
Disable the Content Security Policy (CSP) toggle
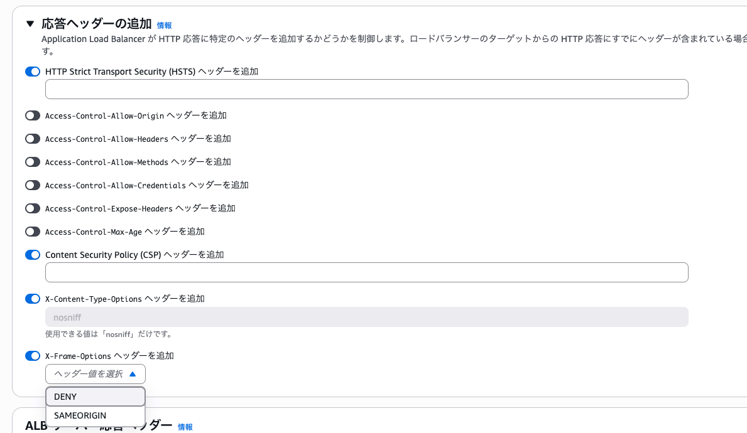click(x=33, y=255)
